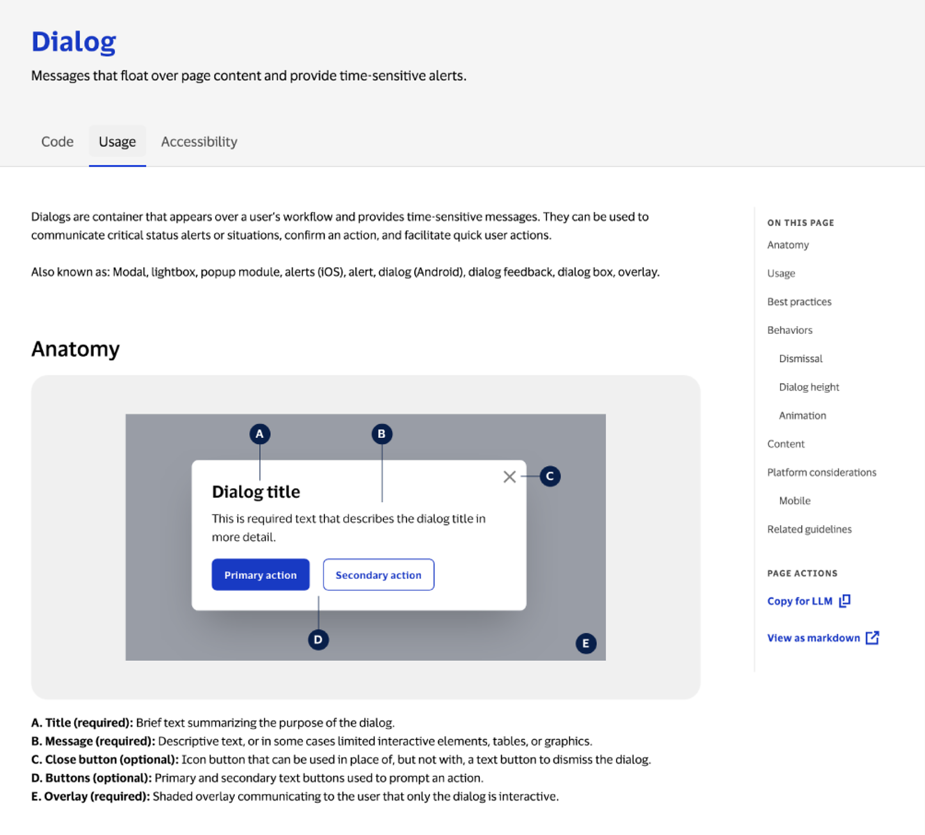Click the 'This is required text' dialog message
This screenshot has height=835, width=925.
349,528
